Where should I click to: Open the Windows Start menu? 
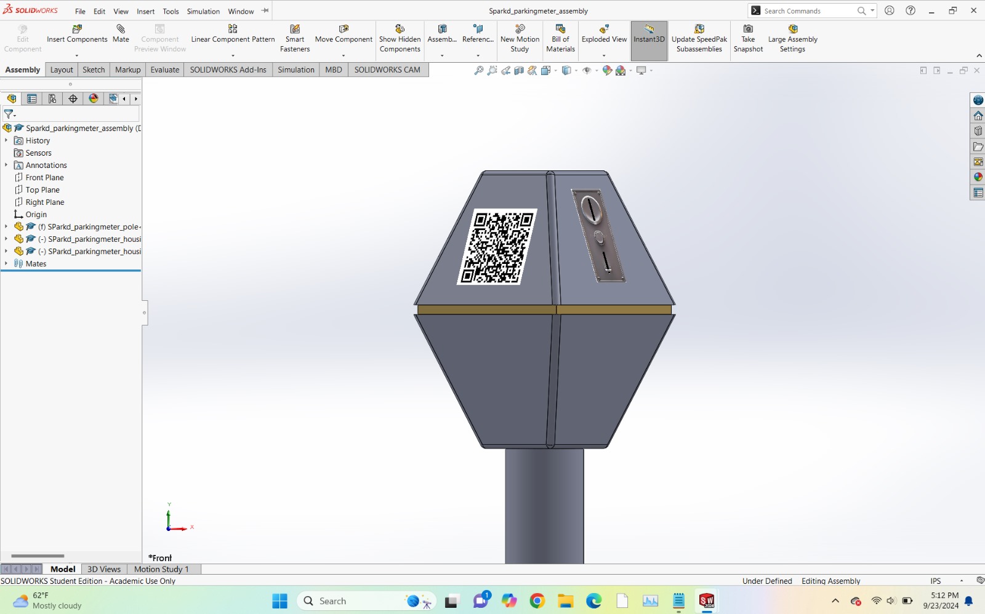tap(279, 601)
